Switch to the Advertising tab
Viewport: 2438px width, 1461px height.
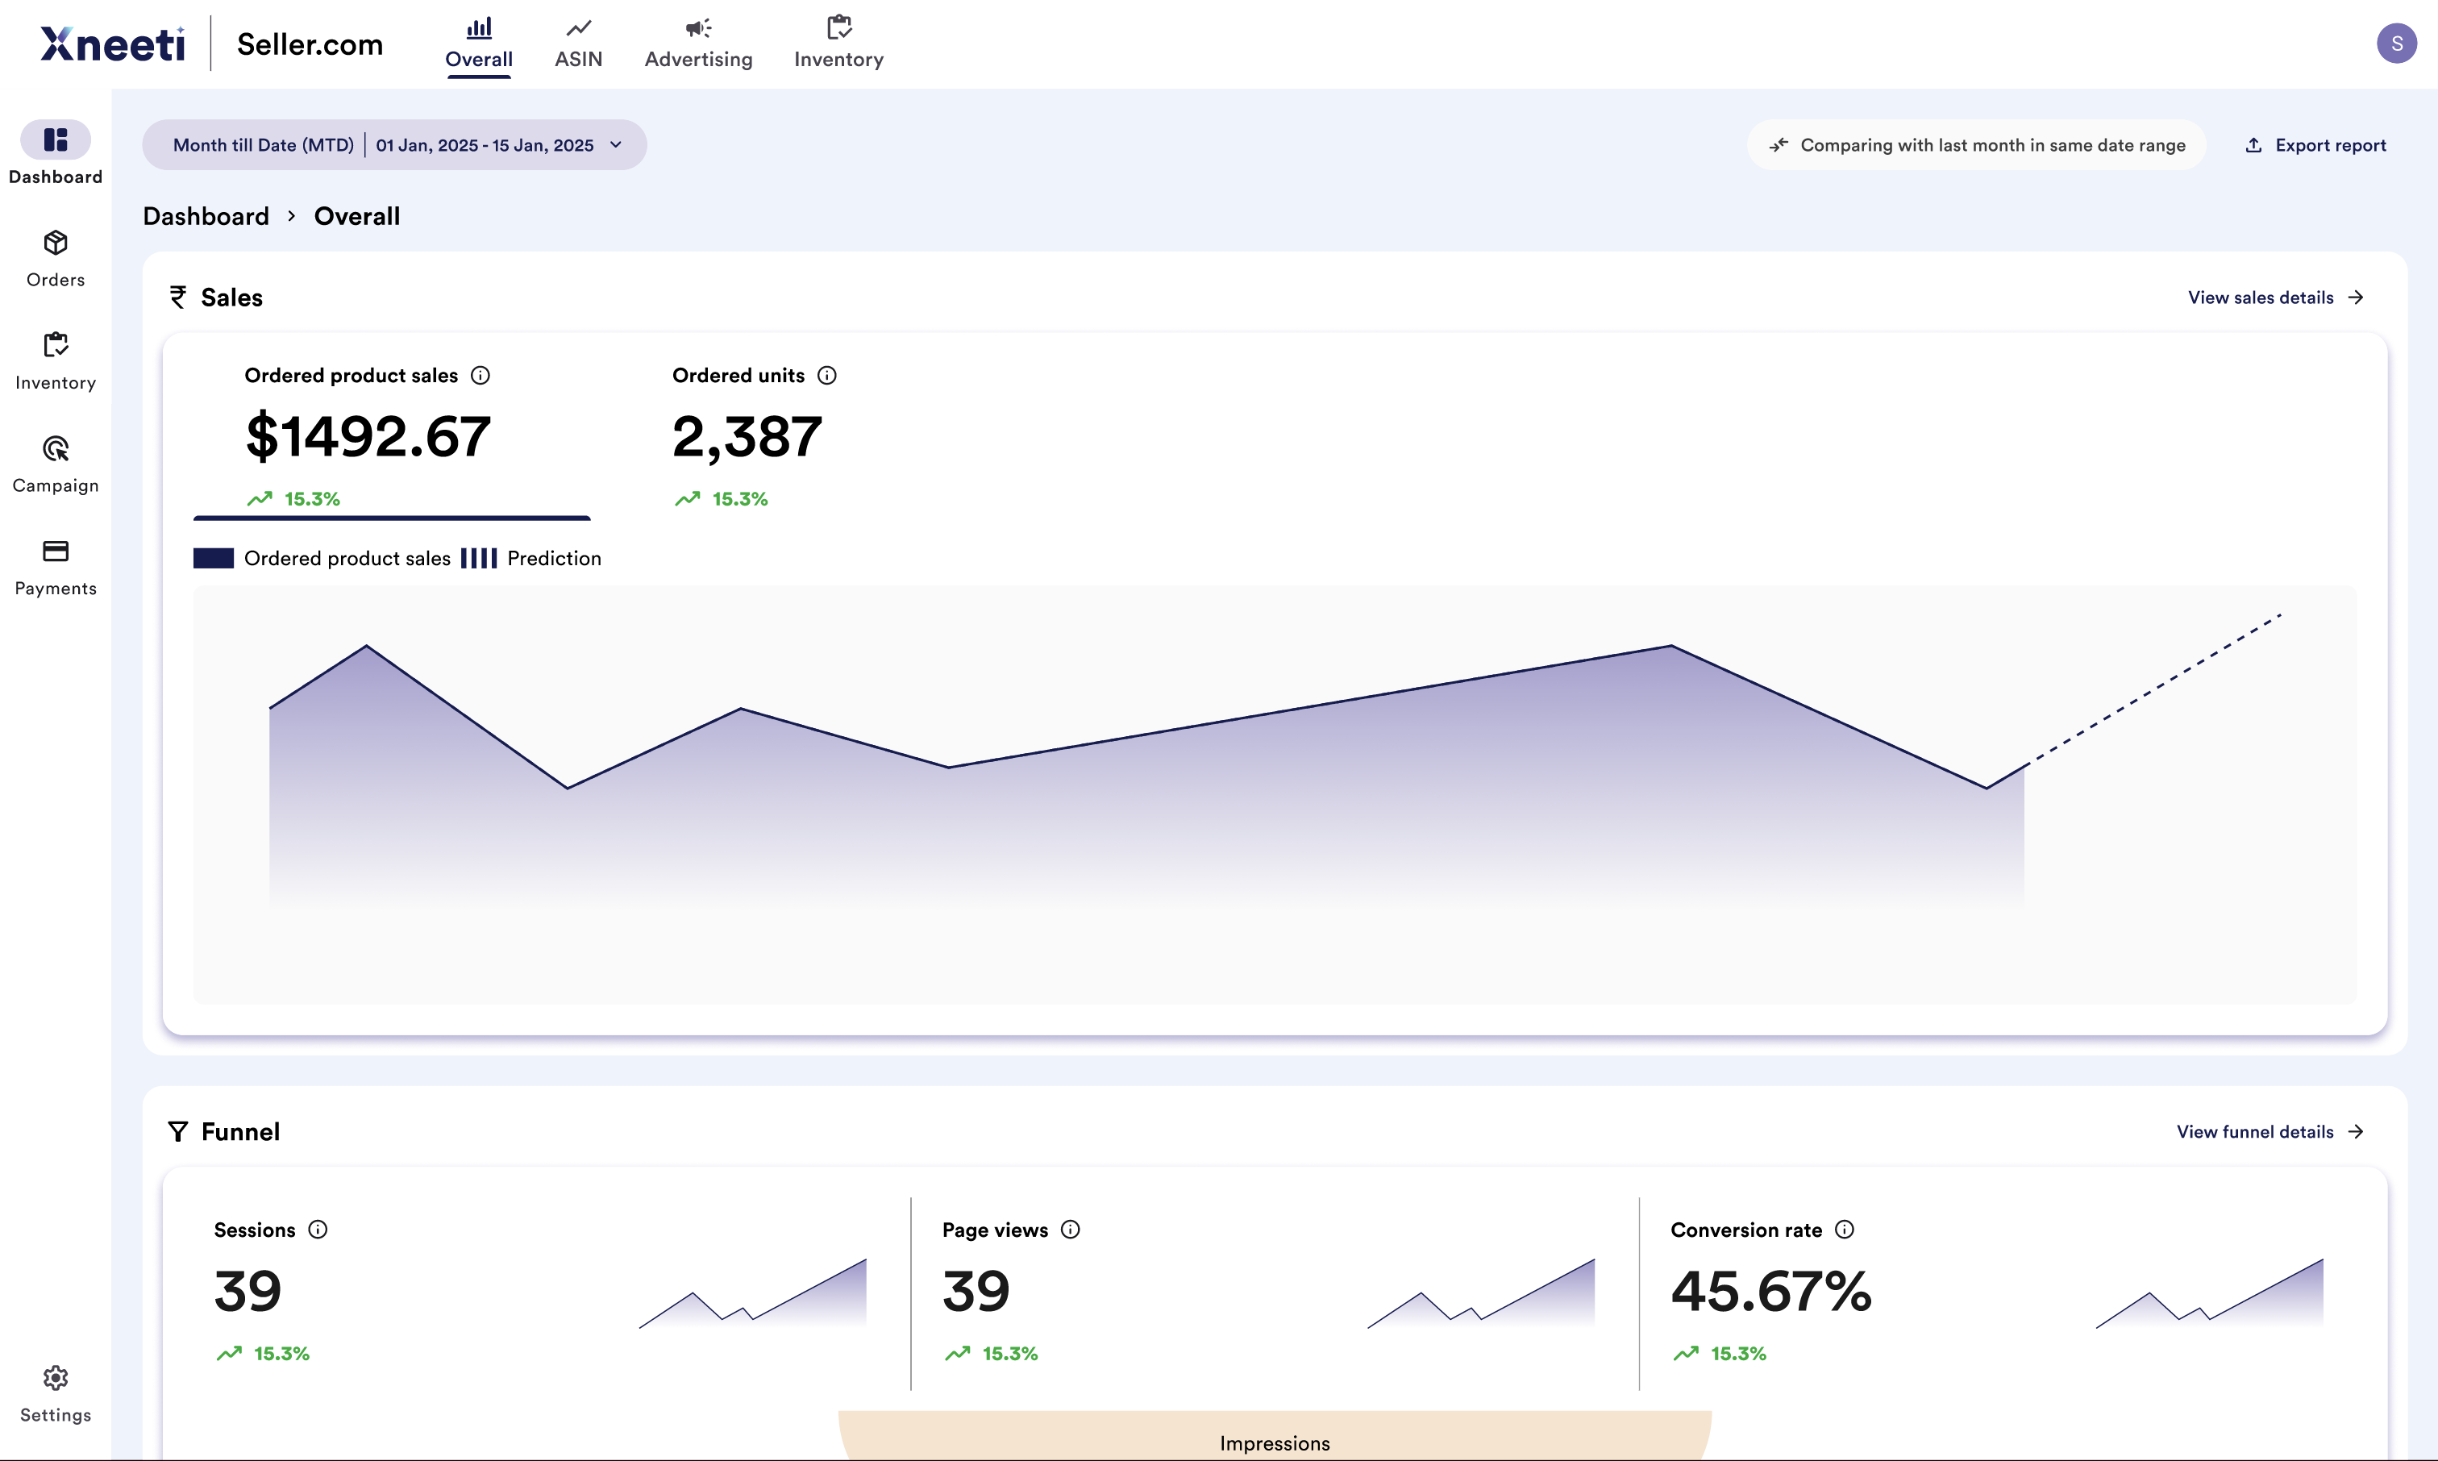[x=698, y=44]
